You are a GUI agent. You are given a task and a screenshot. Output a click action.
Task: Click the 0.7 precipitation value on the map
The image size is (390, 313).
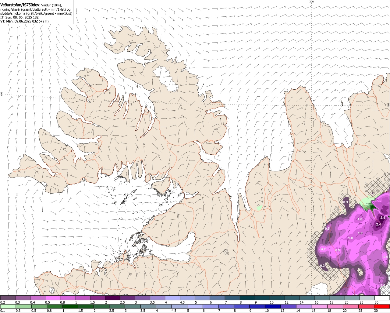tap(323, 249)
